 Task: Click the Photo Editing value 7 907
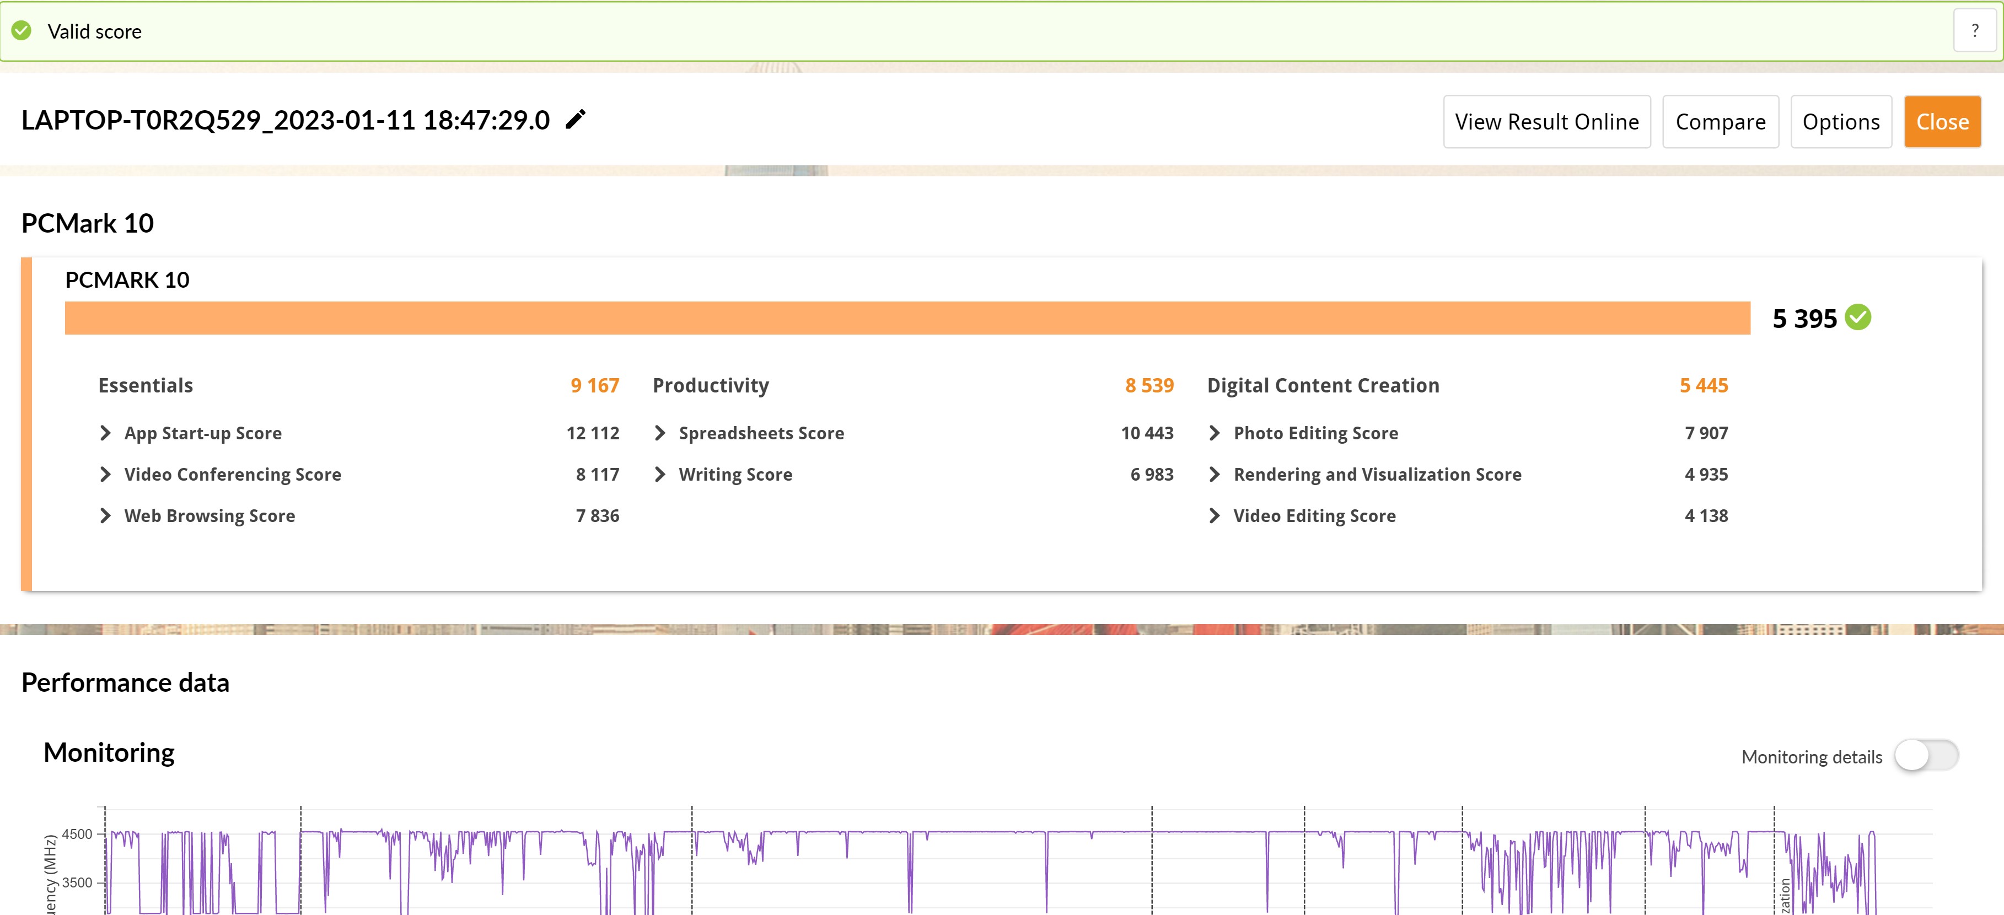click(x=1706, y=433)
